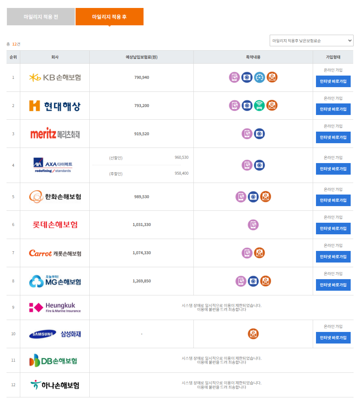Click the 총 12건 result count
359x401 pixels.
click(13, 44)
